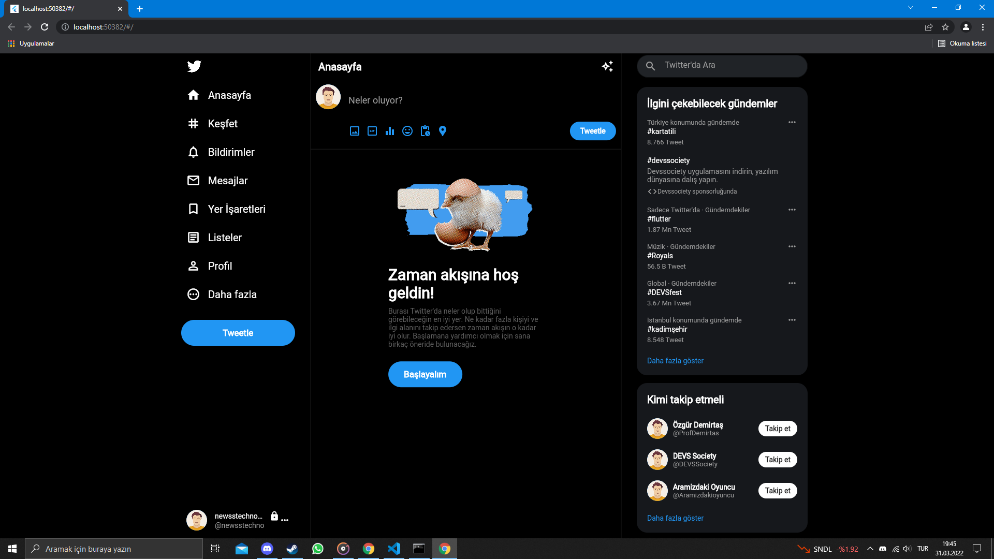Click the home icon next to Anasayfa
Screen dimensions: 994x559
click(x=193, y=95)
